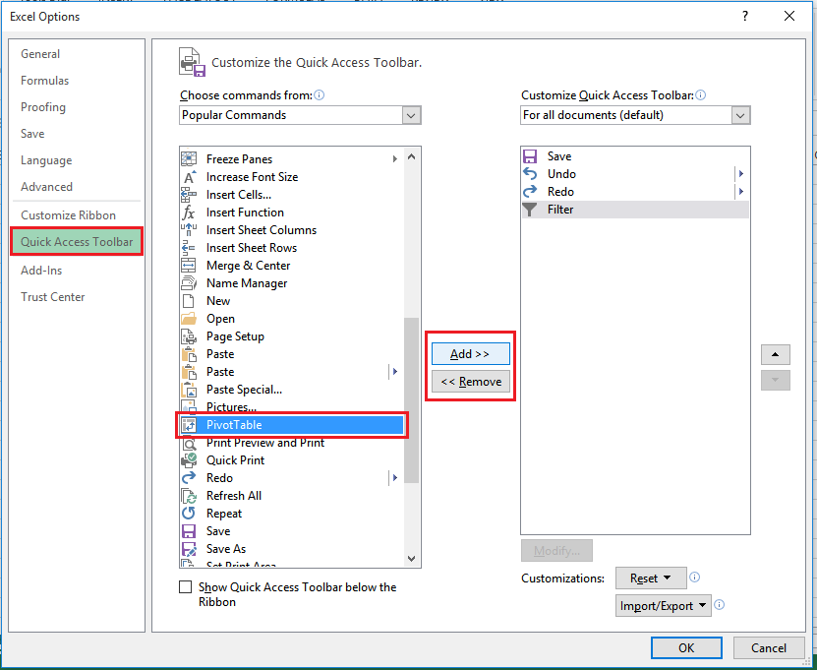The image size is (817, 670).
Task: Click the Filter funnel icon
Action: tap(530, 210)
